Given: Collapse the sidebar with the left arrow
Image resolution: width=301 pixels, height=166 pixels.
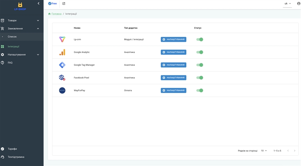Looking at the screenshot, I should [38, 3].
